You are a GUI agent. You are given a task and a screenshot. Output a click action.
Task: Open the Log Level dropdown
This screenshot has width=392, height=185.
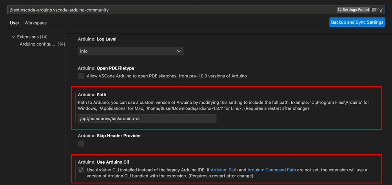(x=130, y=51)
